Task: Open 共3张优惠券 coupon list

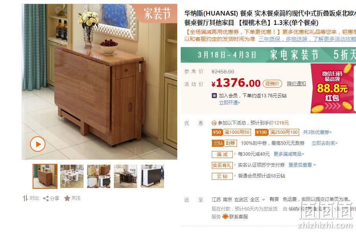Action: click(x=318, y=132)
